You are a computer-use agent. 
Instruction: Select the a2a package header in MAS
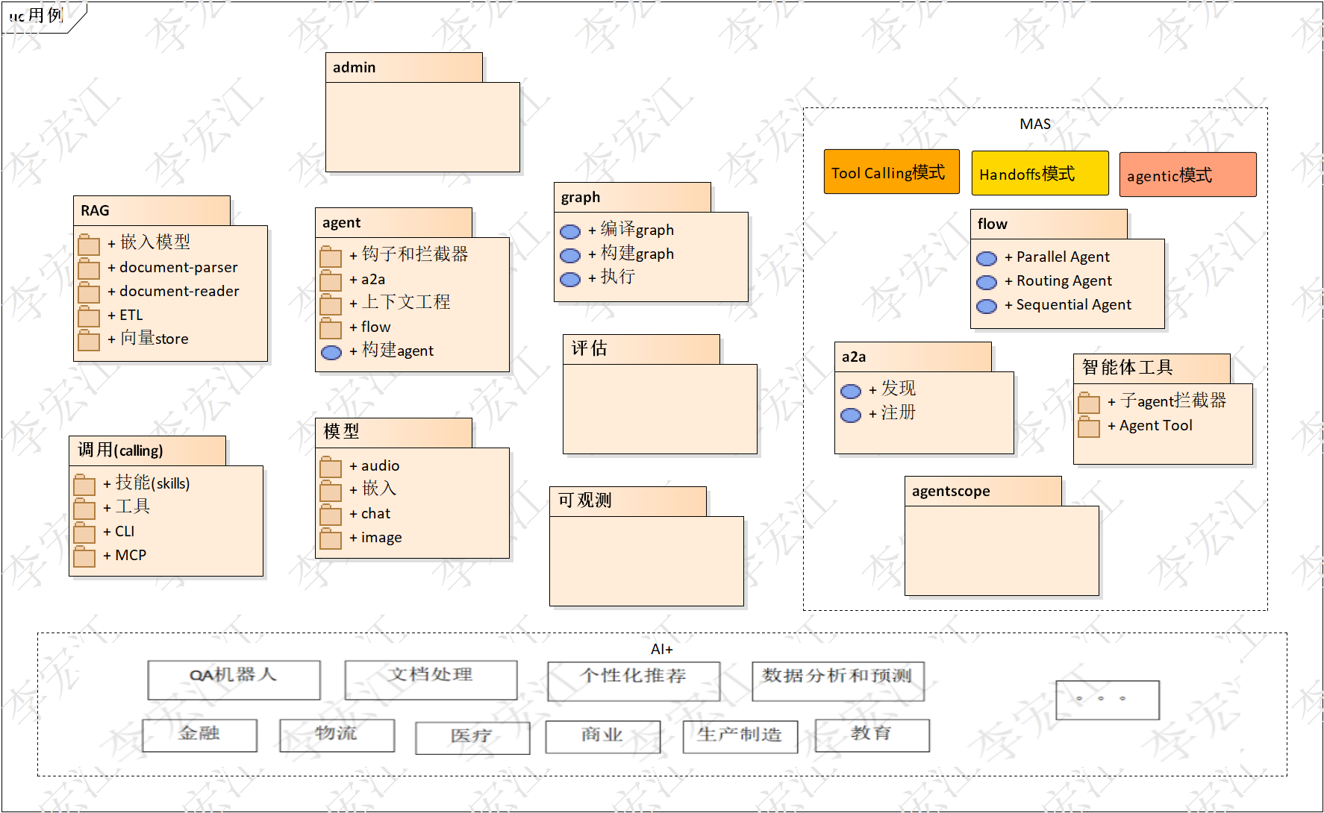(913, 357)
